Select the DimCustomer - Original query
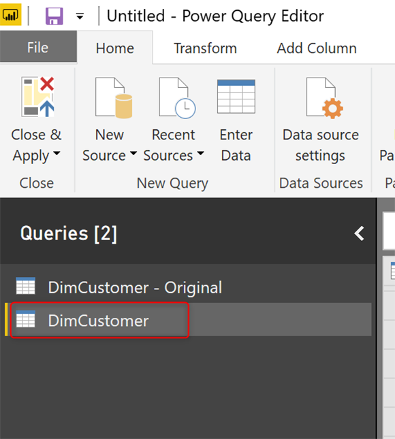395x439 pixels. 188,287
